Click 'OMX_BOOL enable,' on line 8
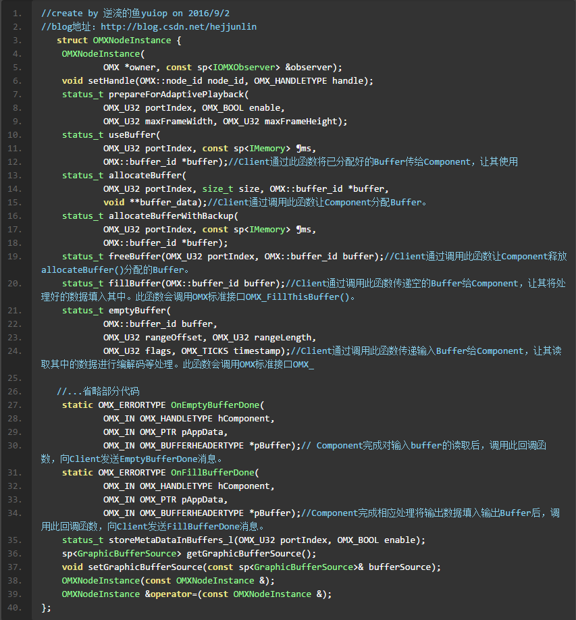The height and width of the screenshot is (620, 576). [243, 108]
